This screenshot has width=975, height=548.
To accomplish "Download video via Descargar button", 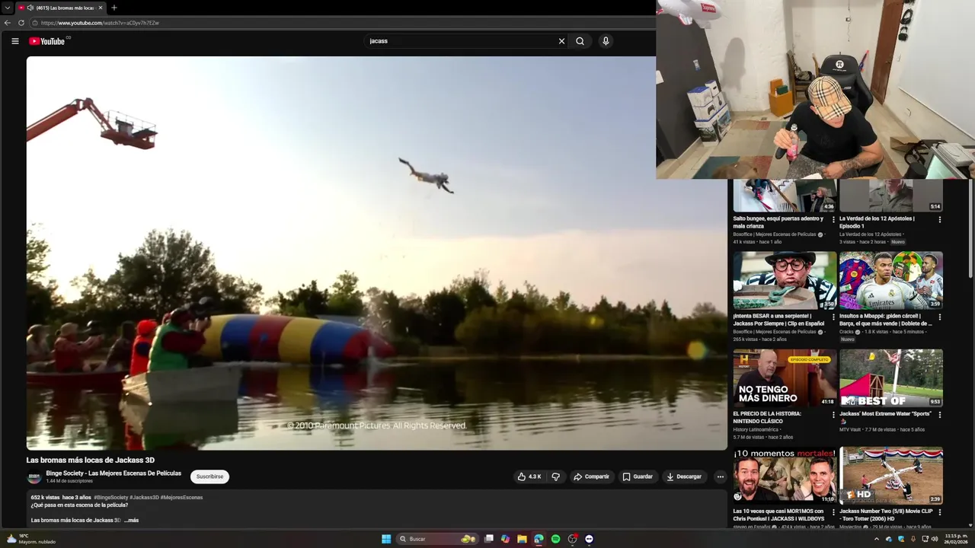I will click(684, 476).
